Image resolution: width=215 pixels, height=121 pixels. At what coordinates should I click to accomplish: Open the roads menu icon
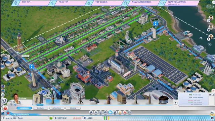pyautogui.click(x=91, y=112)
